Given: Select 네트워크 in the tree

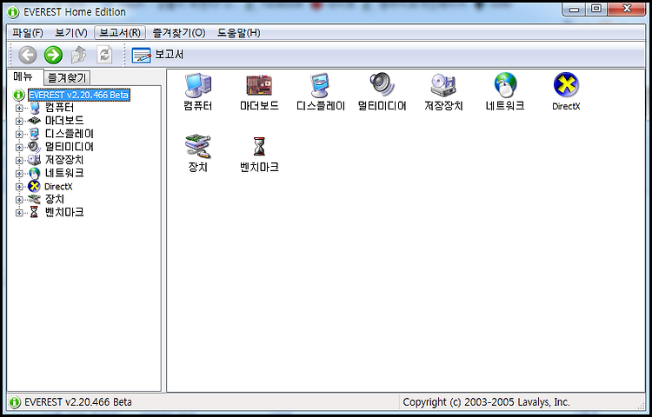Looking at the screenshot, I should tap(64, 173).
